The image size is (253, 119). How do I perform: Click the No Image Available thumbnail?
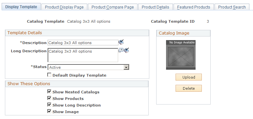click(181, 55)
